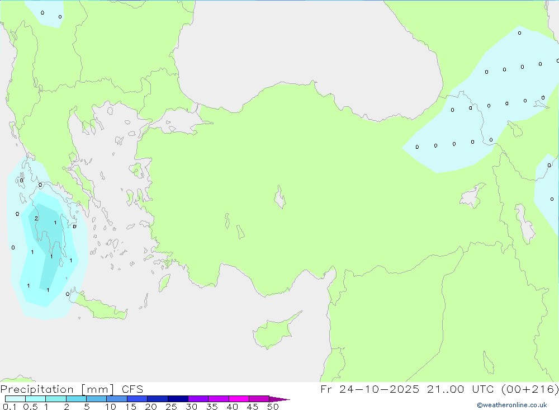559x410 pixels.
Task: Click the '10' legend scale label
Action: [111, 407]
